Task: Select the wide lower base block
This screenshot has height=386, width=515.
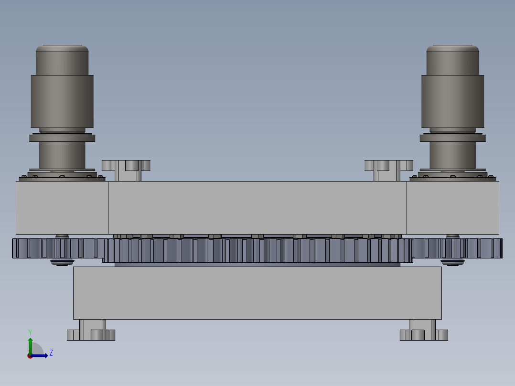Action: [x=257, y=293]
